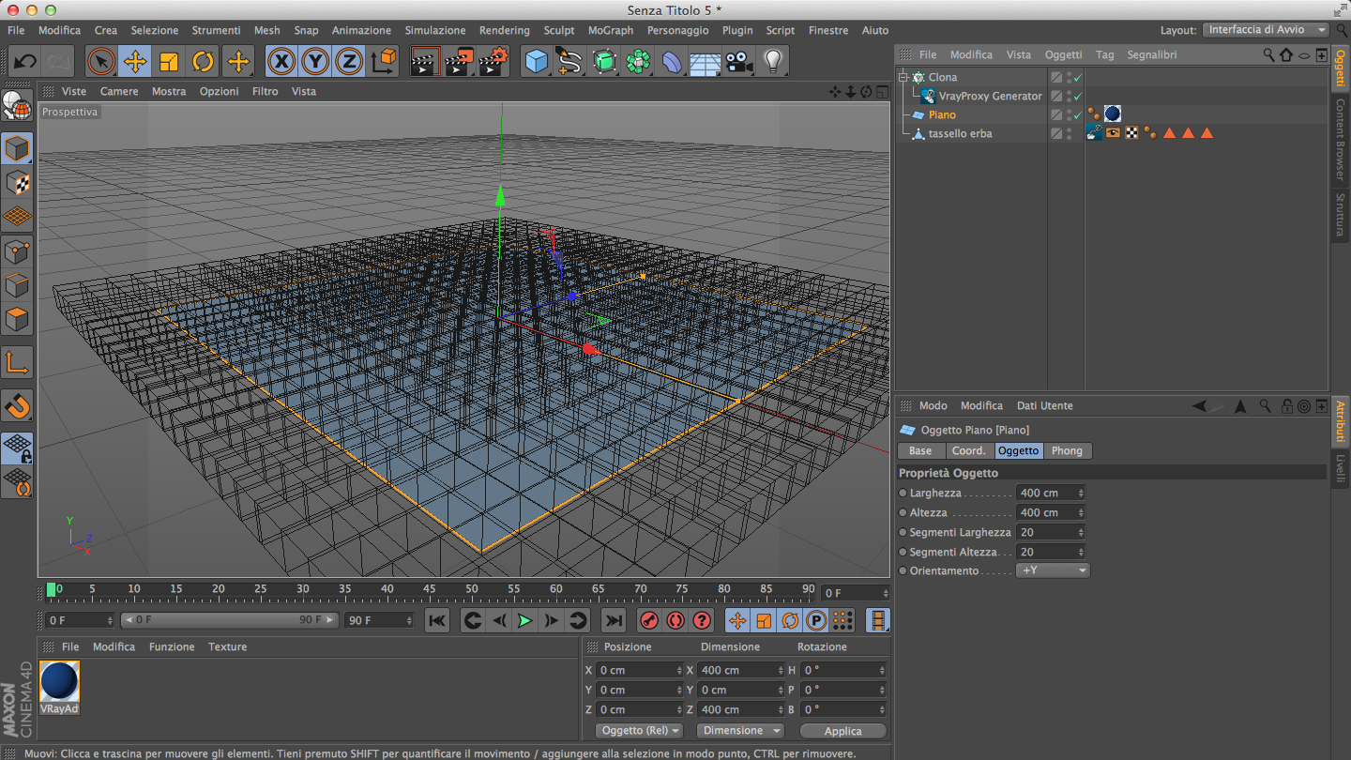Open the MoGraph menu
The width and height of the screenshot is (1351, 760).
pyautogui.click(x=610, y=30)
